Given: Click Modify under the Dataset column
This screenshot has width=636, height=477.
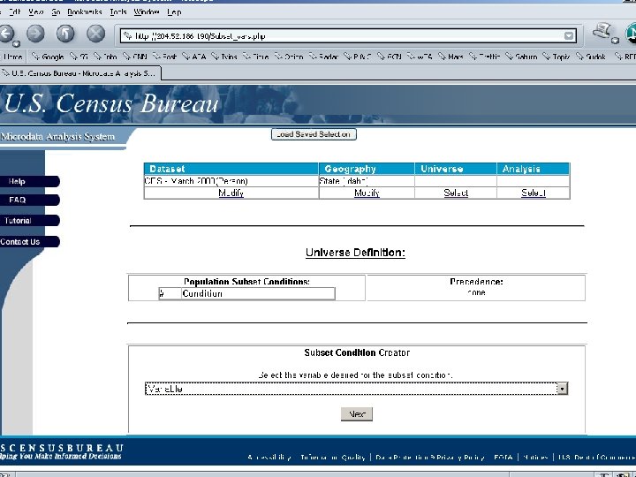Looking at the screenshot, I should pos(231,193).
